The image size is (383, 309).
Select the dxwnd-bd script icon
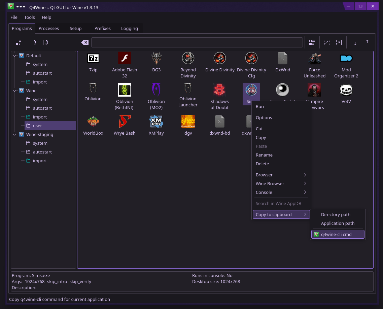219,122
